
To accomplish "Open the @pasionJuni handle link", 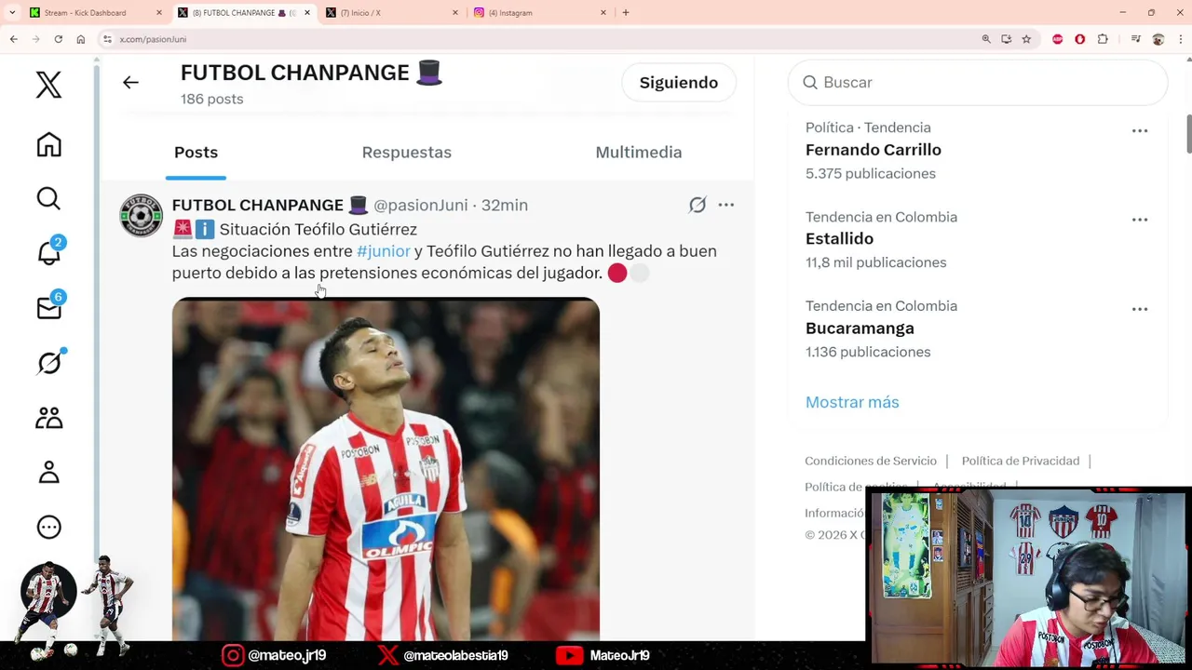I will click(x=420, y=206).
